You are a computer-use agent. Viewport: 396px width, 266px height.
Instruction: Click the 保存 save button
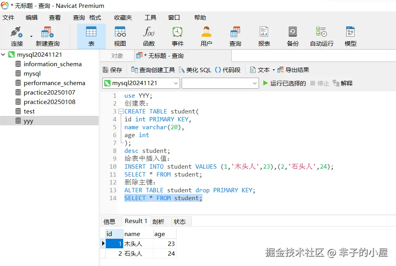113,70
